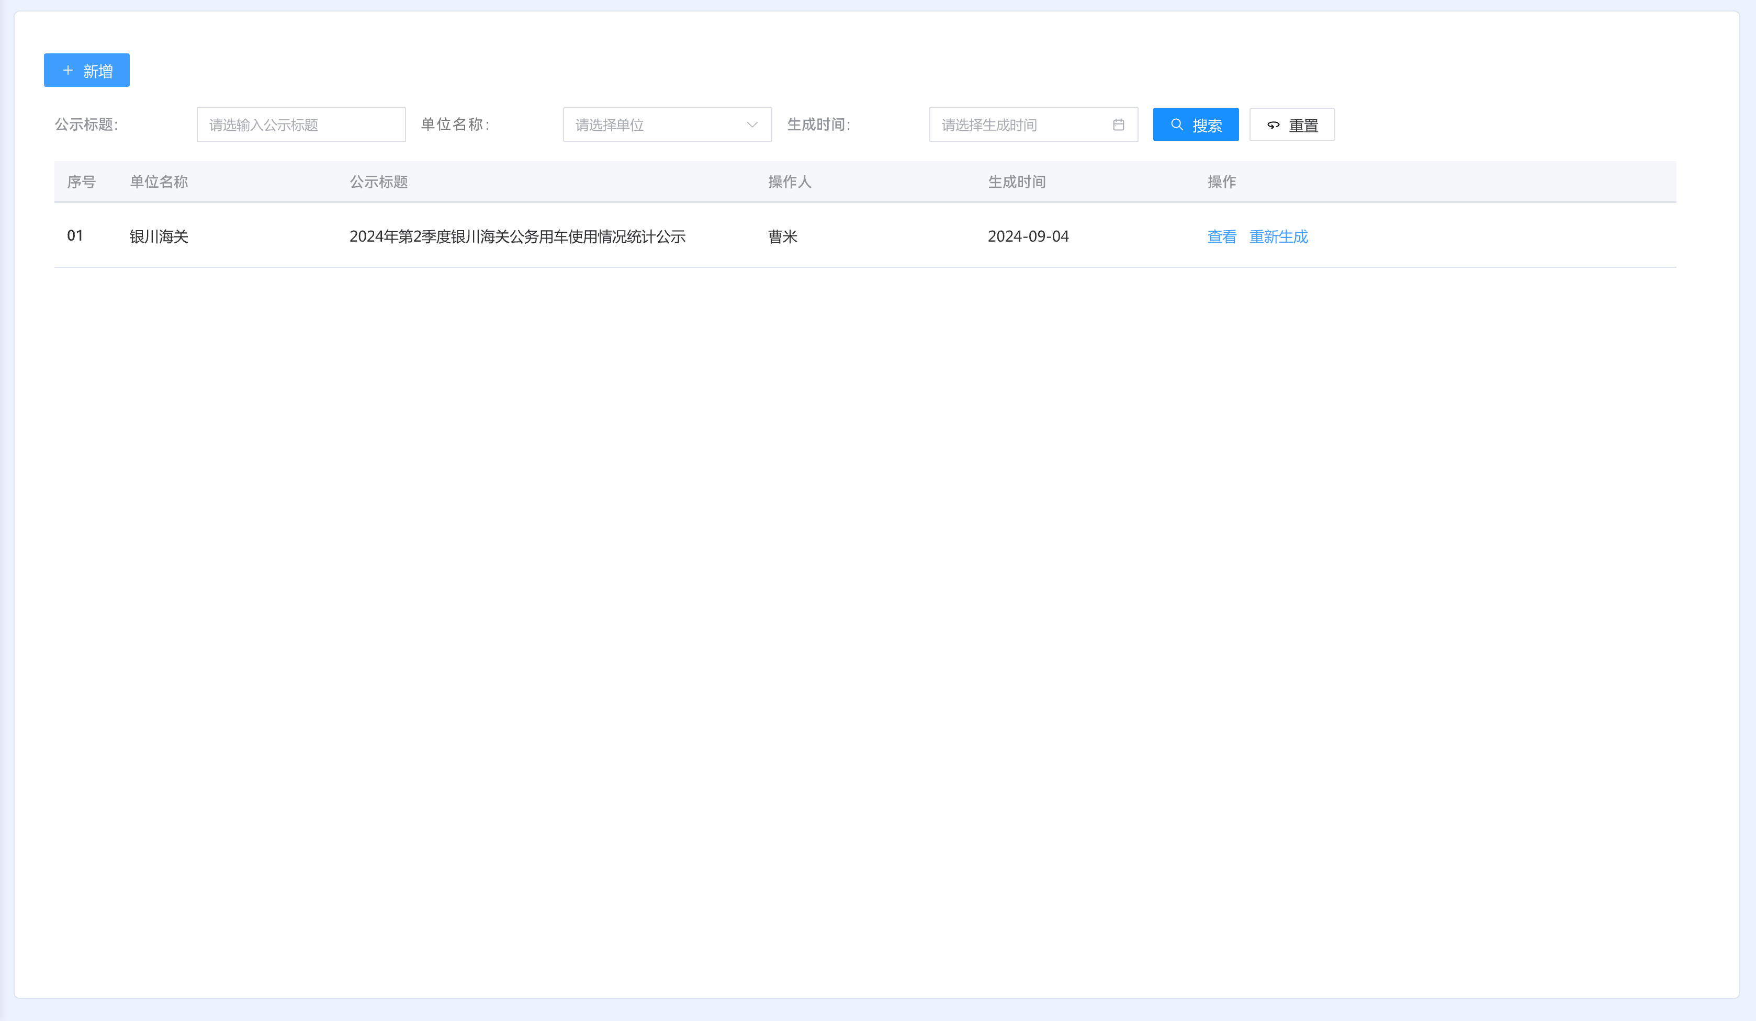
Task: Click the magnifier icon on 搜索
Action: point(1177,124)
